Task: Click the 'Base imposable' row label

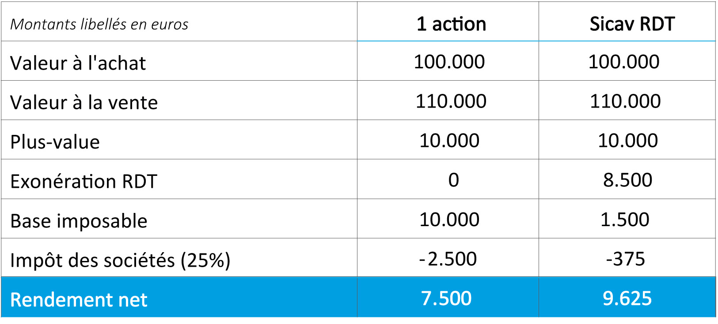Action: (79, 221)
